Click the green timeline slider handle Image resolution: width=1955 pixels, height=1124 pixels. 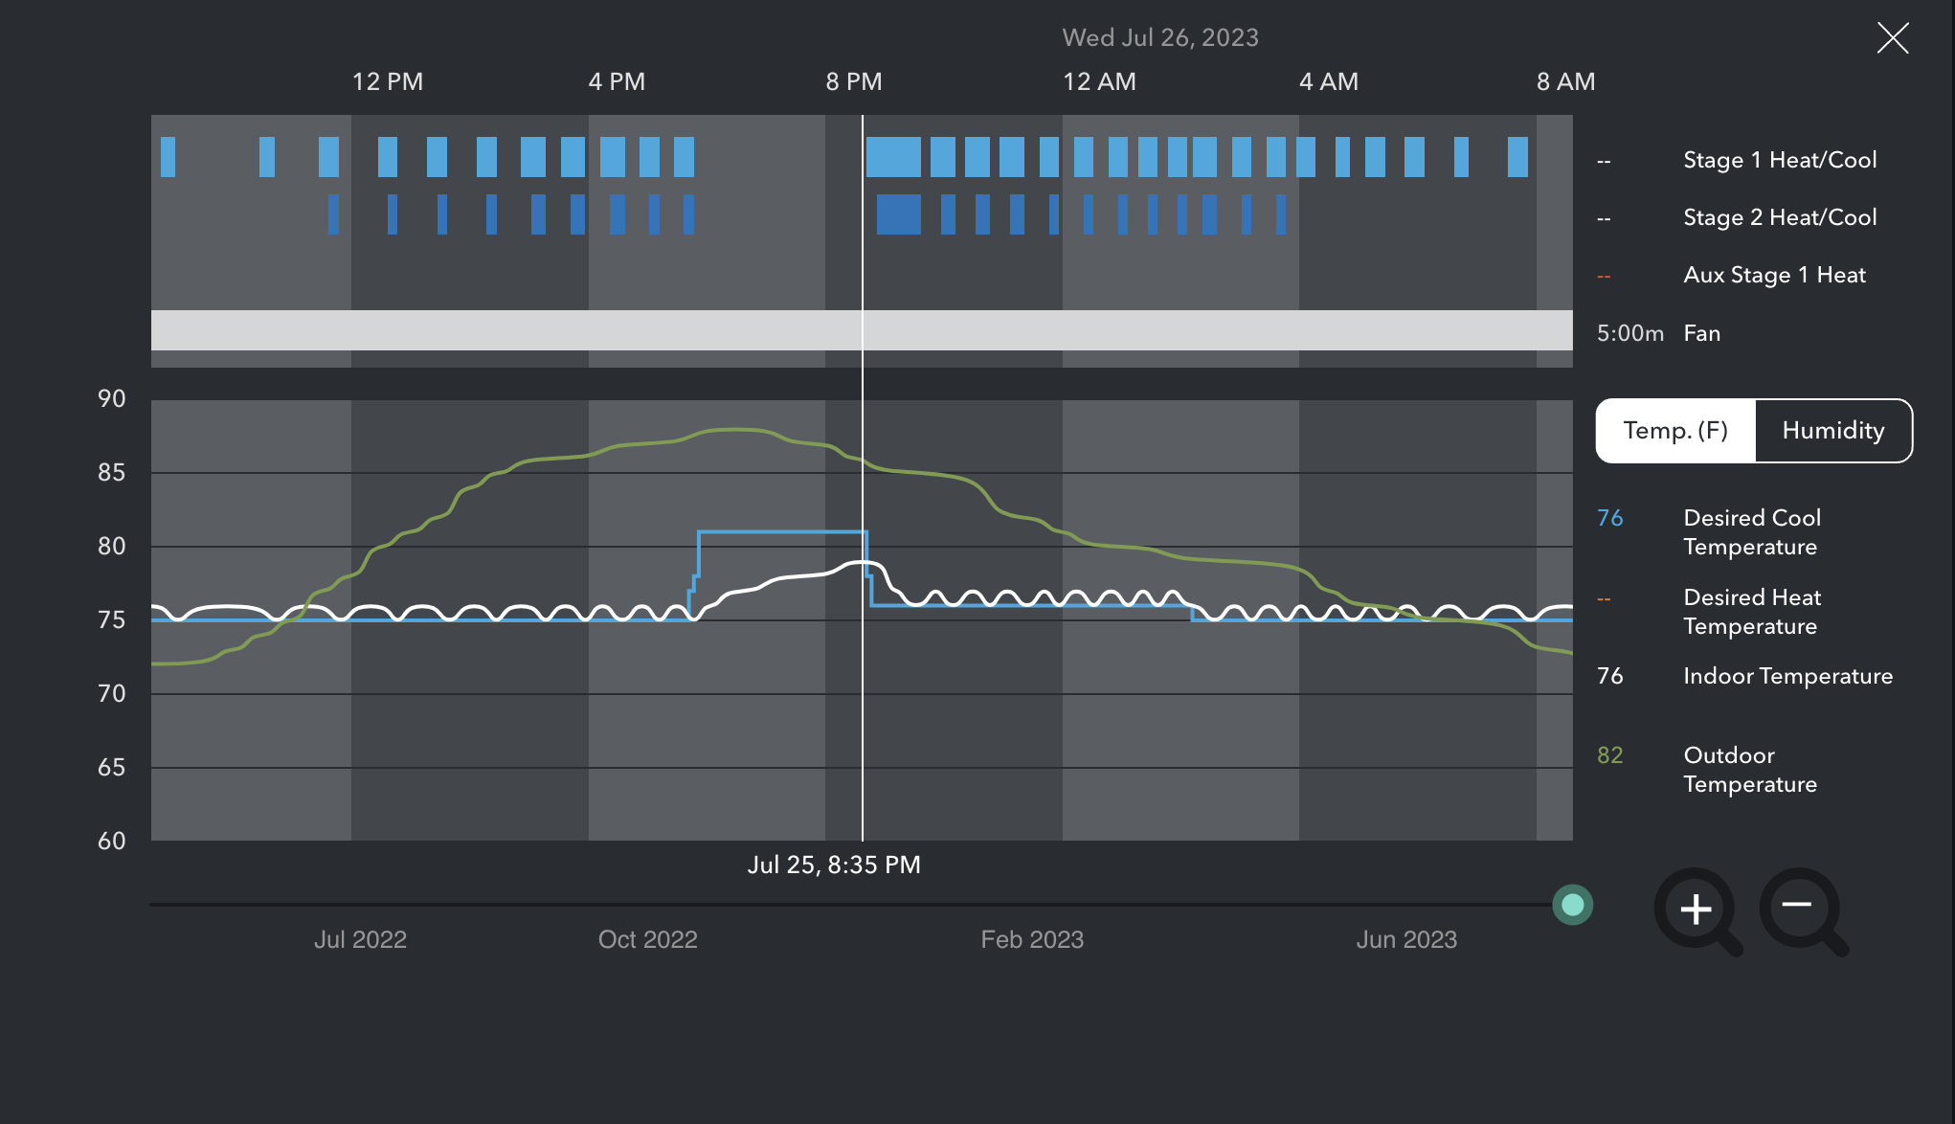click(1572, 905)
